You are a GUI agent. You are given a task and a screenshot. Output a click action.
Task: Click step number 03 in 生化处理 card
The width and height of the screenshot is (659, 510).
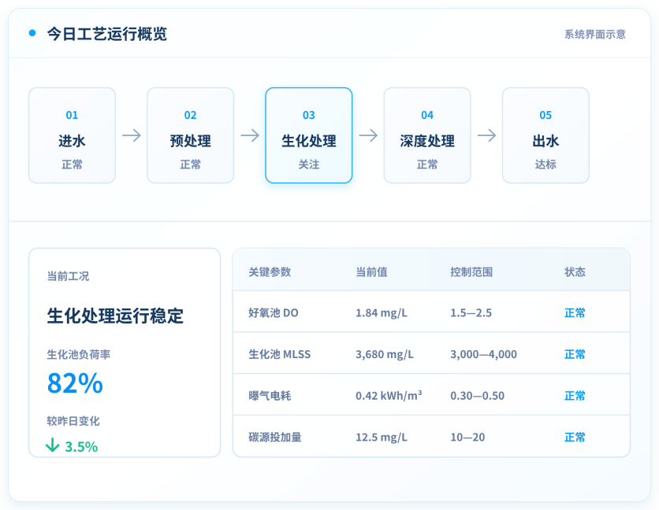click(309, 115)
